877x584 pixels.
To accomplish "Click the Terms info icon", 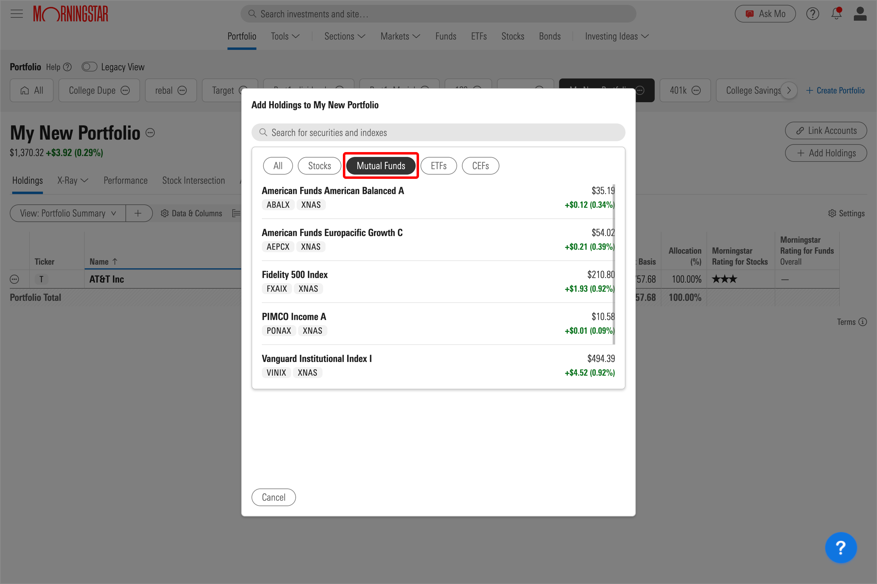I will click(862, 322).
